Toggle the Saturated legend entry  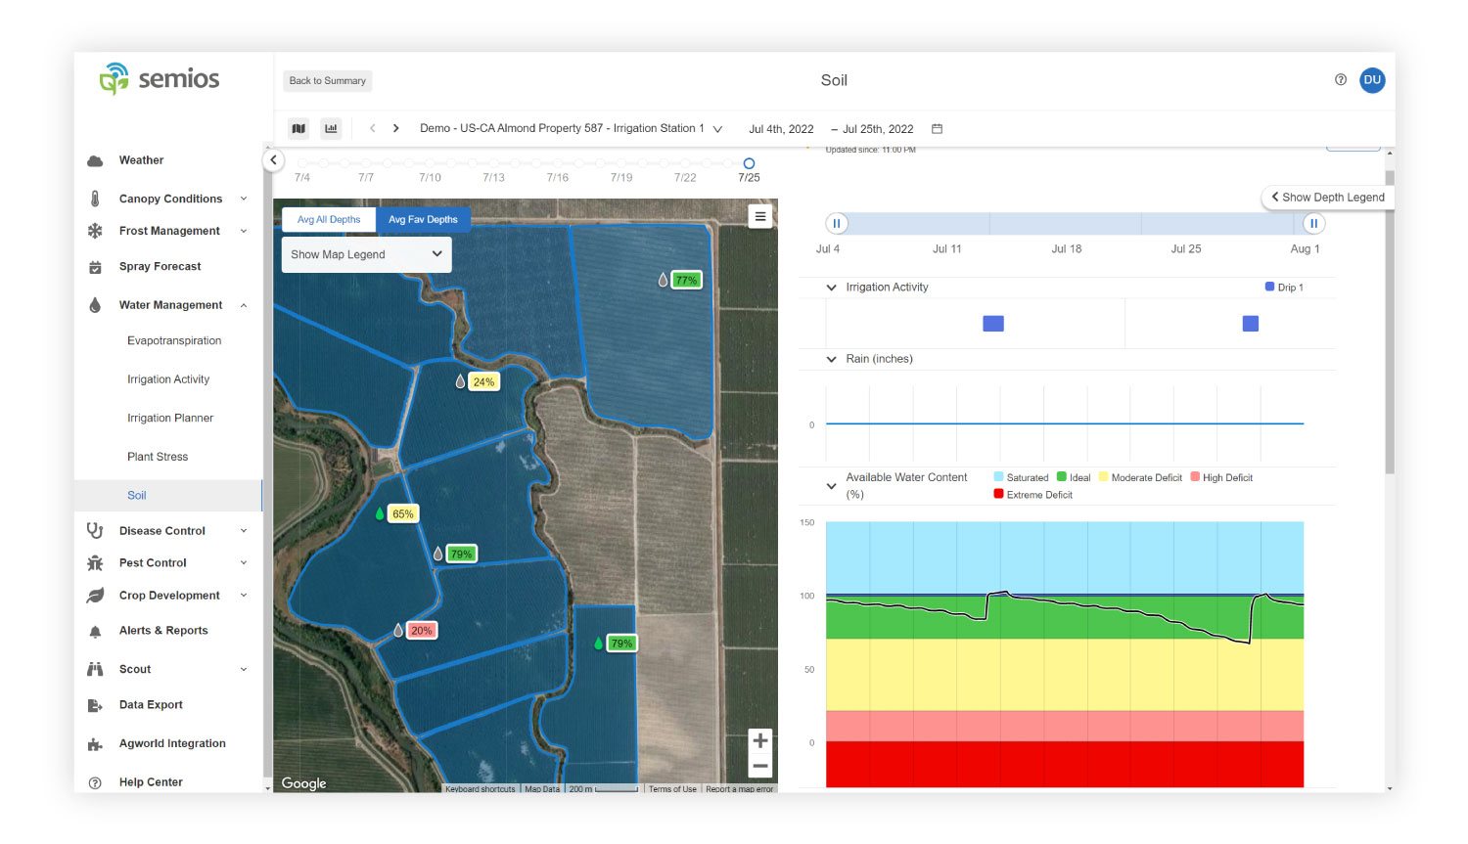(x=1021, y=477)
